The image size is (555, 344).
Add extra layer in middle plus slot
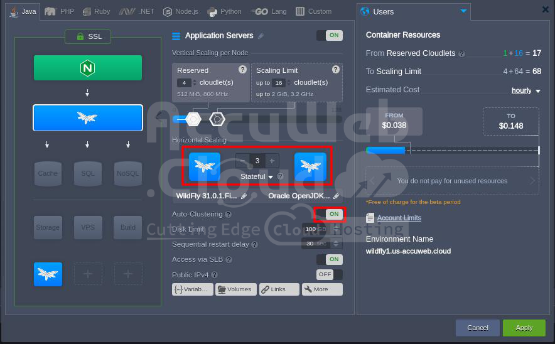click(x=88, y=274)
